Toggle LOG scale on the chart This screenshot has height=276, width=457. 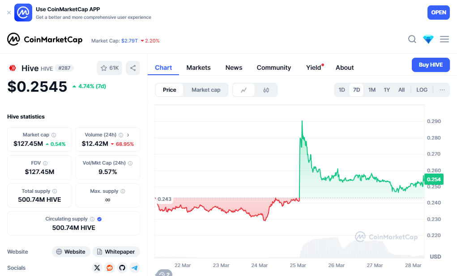422,90
